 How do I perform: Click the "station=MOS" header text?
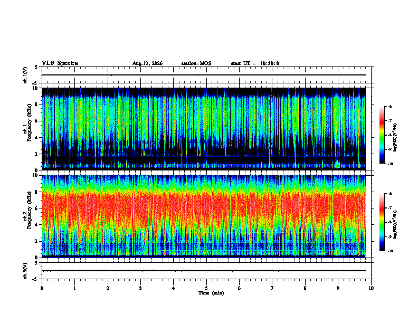[x=196, y=63]
